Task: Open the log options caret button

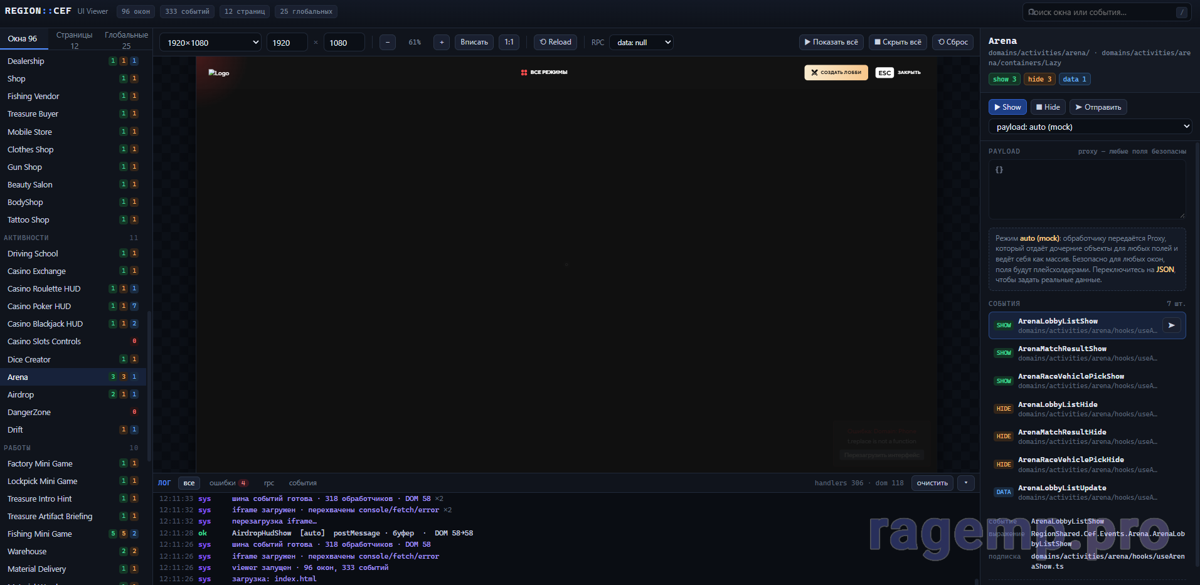Action: click(966, 483)
